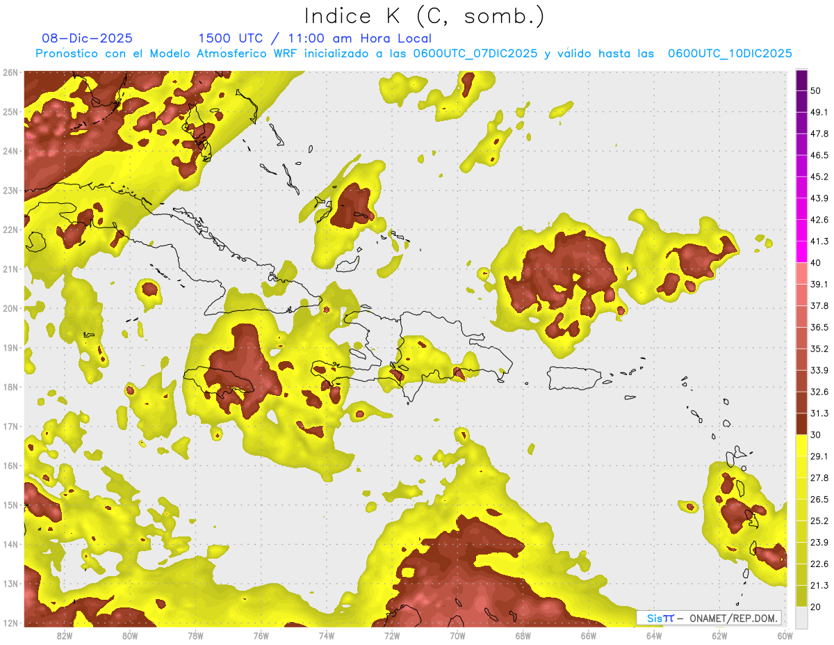Image resolution: width=834 pixels, height=645 pixels.
Task: Click the bright yellow legend band between 29.1 and 30
Action: (x=802, y=445)
